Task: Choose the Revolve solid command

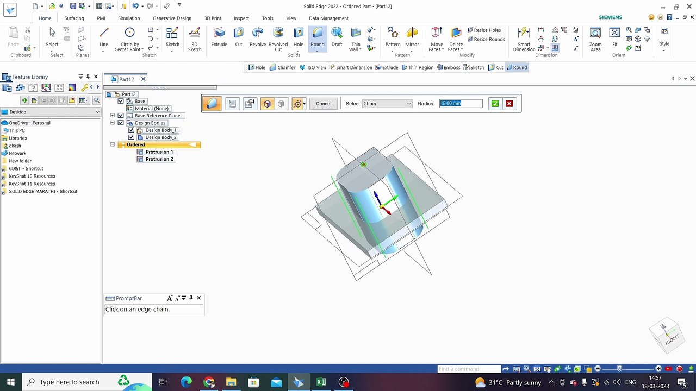Action: click(258, 37)
